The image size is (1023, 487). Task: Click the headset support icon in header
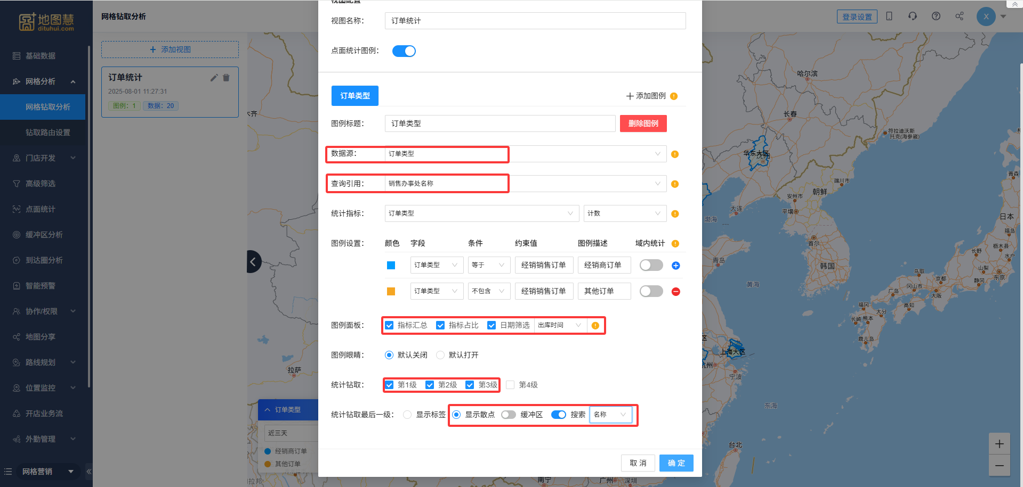pos(912,16)
